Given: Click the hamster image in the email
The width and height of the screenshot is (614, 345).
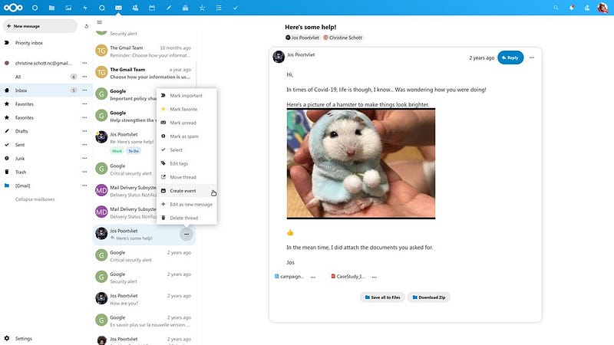Looking at the screenshot, I should click(361, 163).
